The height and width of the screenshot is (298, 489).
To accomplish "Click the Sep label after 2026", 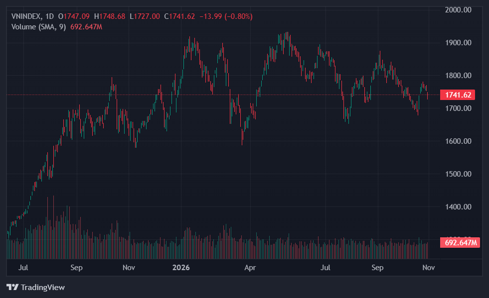I will tap(377, 268).
